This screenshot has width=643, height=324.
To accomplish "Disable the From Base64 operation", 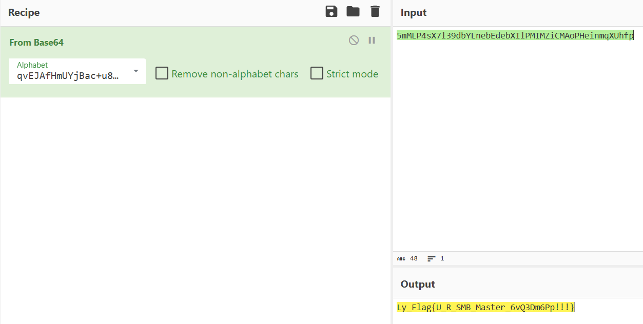I will [354, 40].
